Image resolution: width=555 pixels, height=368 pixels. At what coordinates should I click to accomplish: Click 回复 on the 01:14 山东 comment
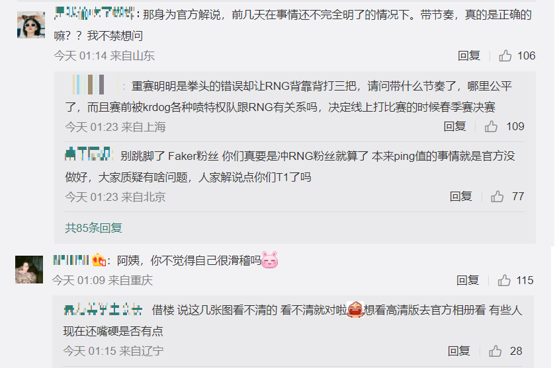pos(468,55)
